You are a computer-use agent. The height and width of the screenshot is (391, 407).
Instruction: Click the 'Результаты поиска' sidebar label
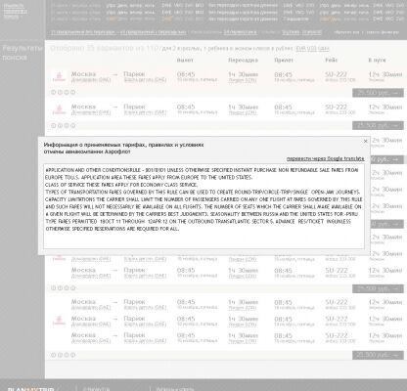point(23,53)
